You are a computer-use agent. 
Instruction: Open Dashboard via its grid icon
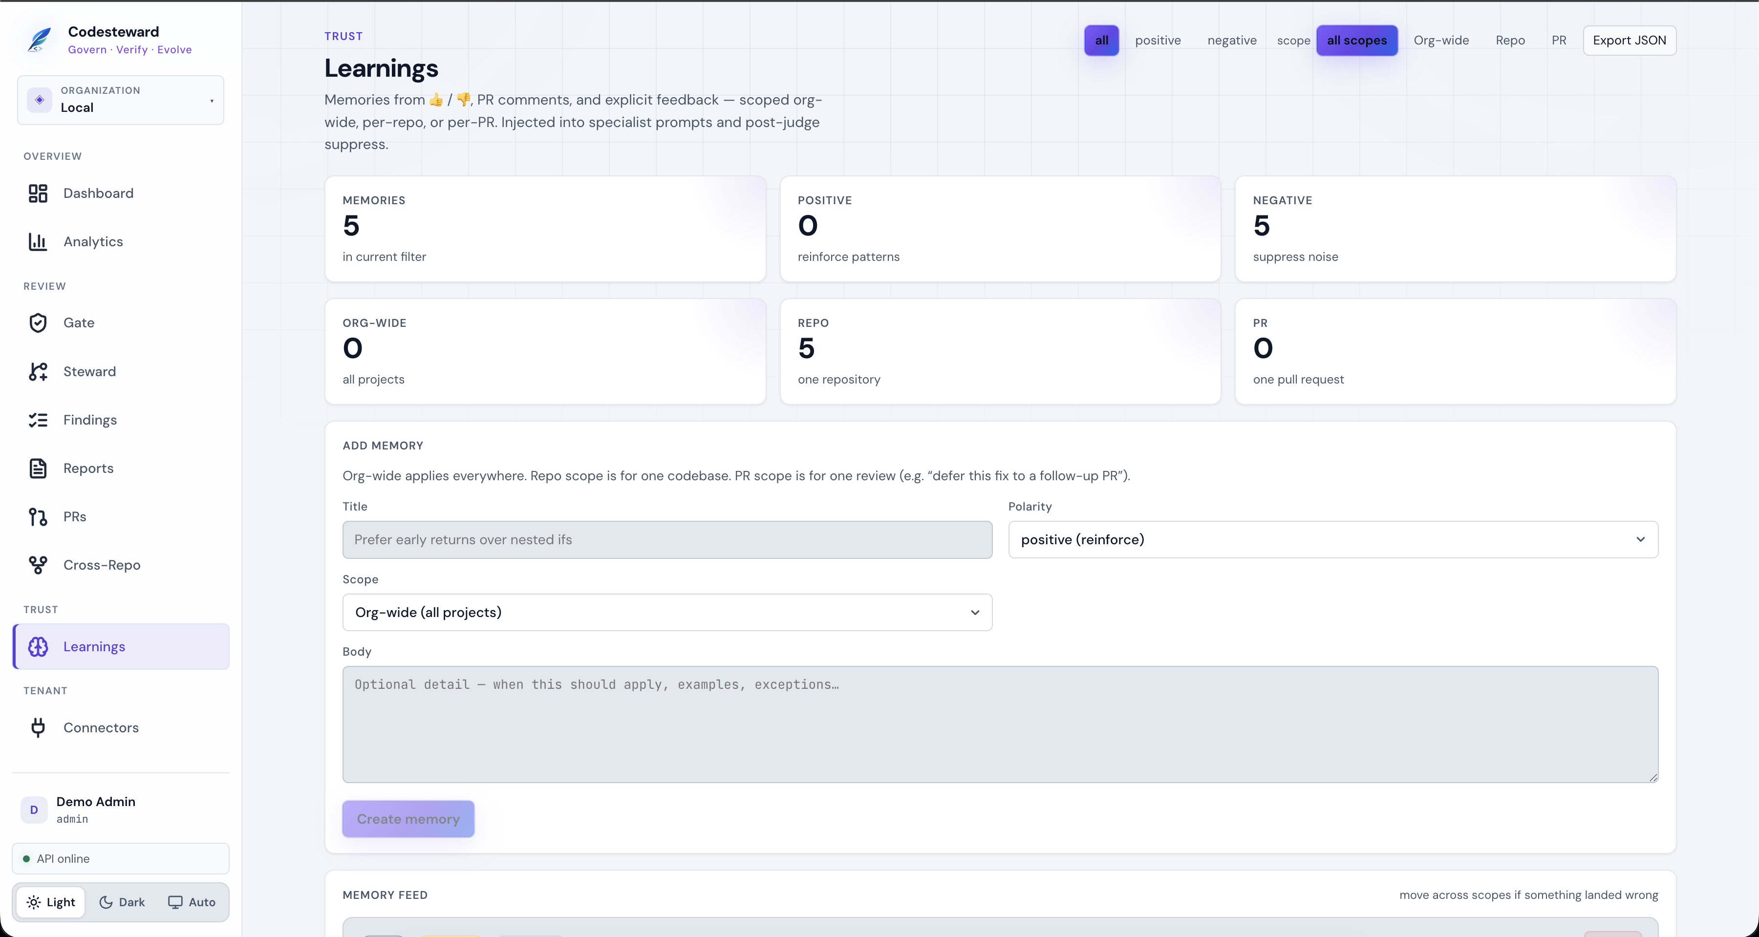(x=38, y=193)
